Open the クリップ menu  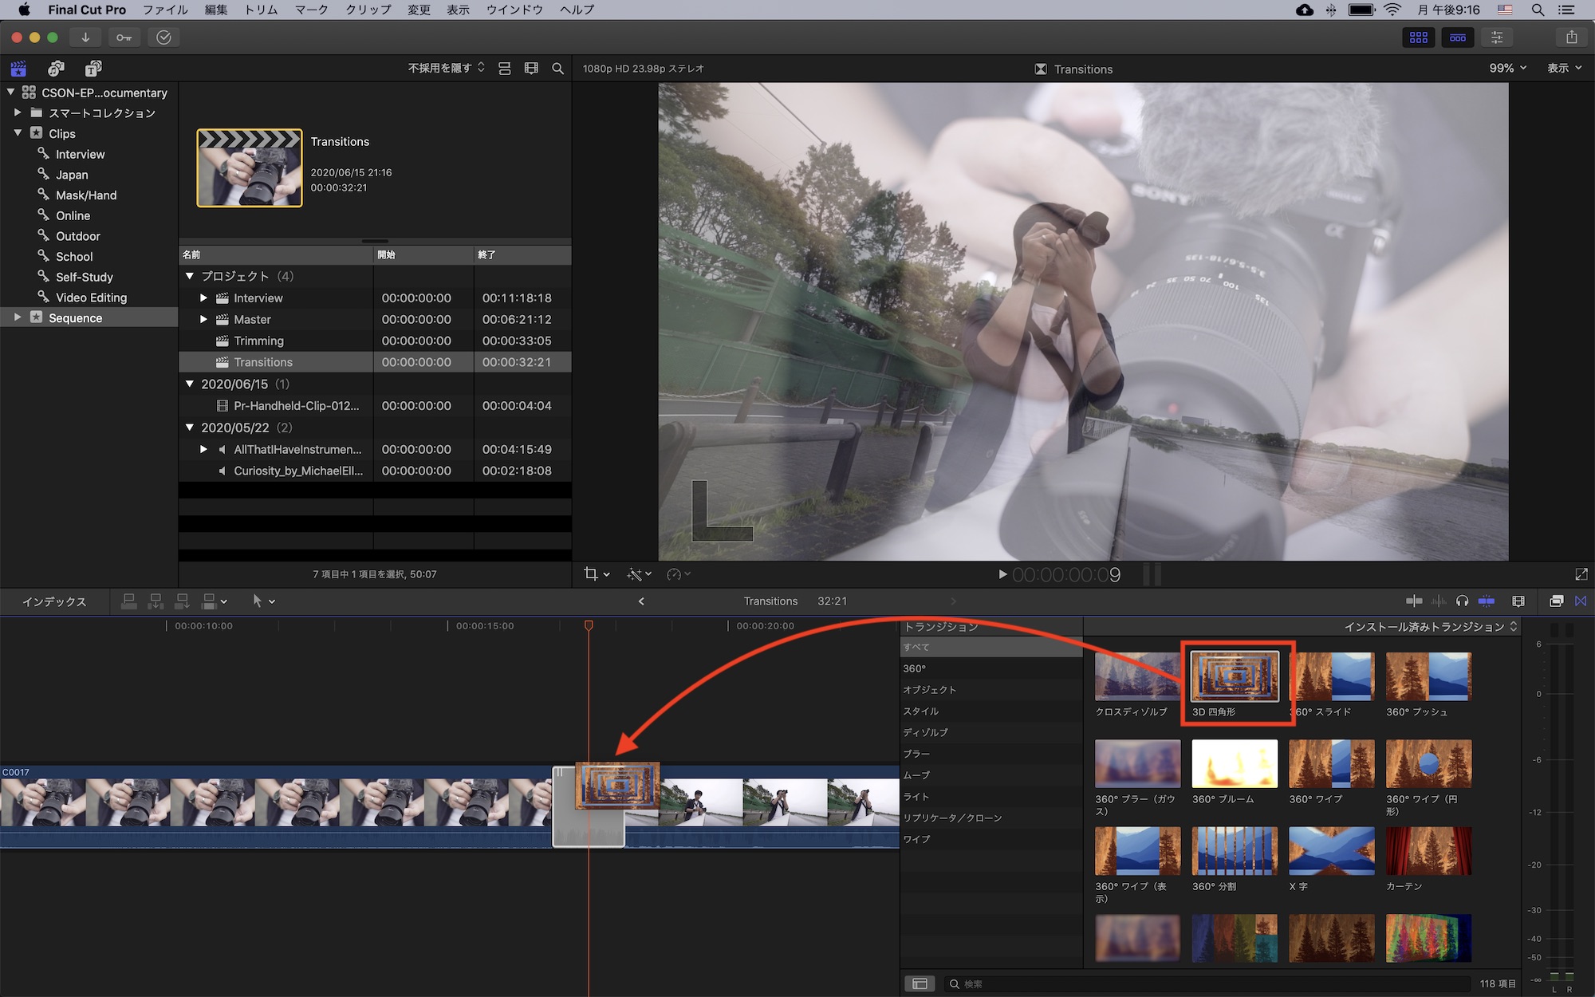pyautogui.click(x=368, y=10)
